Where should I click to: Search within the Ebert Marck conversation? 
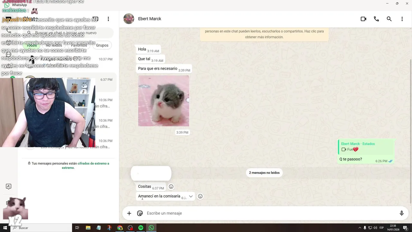389,19
